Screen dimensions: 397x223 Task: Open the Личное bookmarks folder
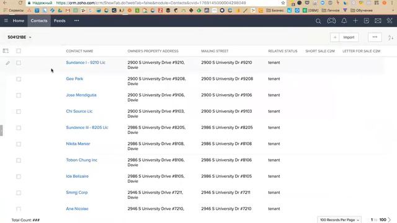pos(331,11)
